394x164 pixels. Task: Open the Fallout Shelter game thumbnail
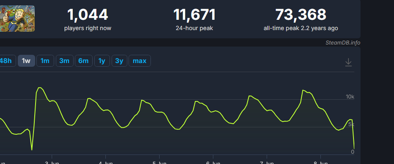point(17,19)
